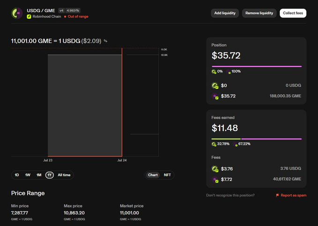Click the USDG fee icon next to $3.76

(x=215, y=168)
